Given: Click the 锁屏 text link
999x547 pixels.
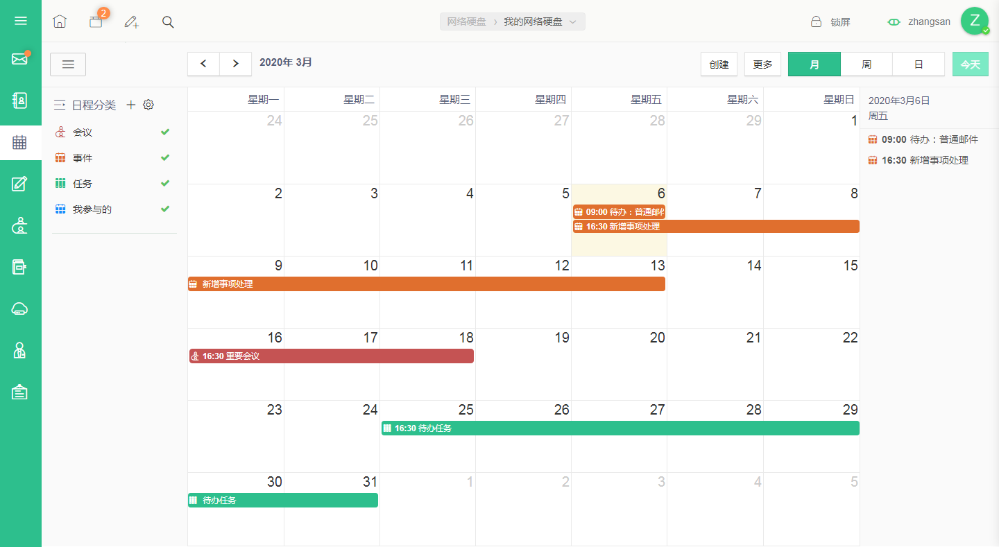Looking at the screenshot, I should pos(840,22).
